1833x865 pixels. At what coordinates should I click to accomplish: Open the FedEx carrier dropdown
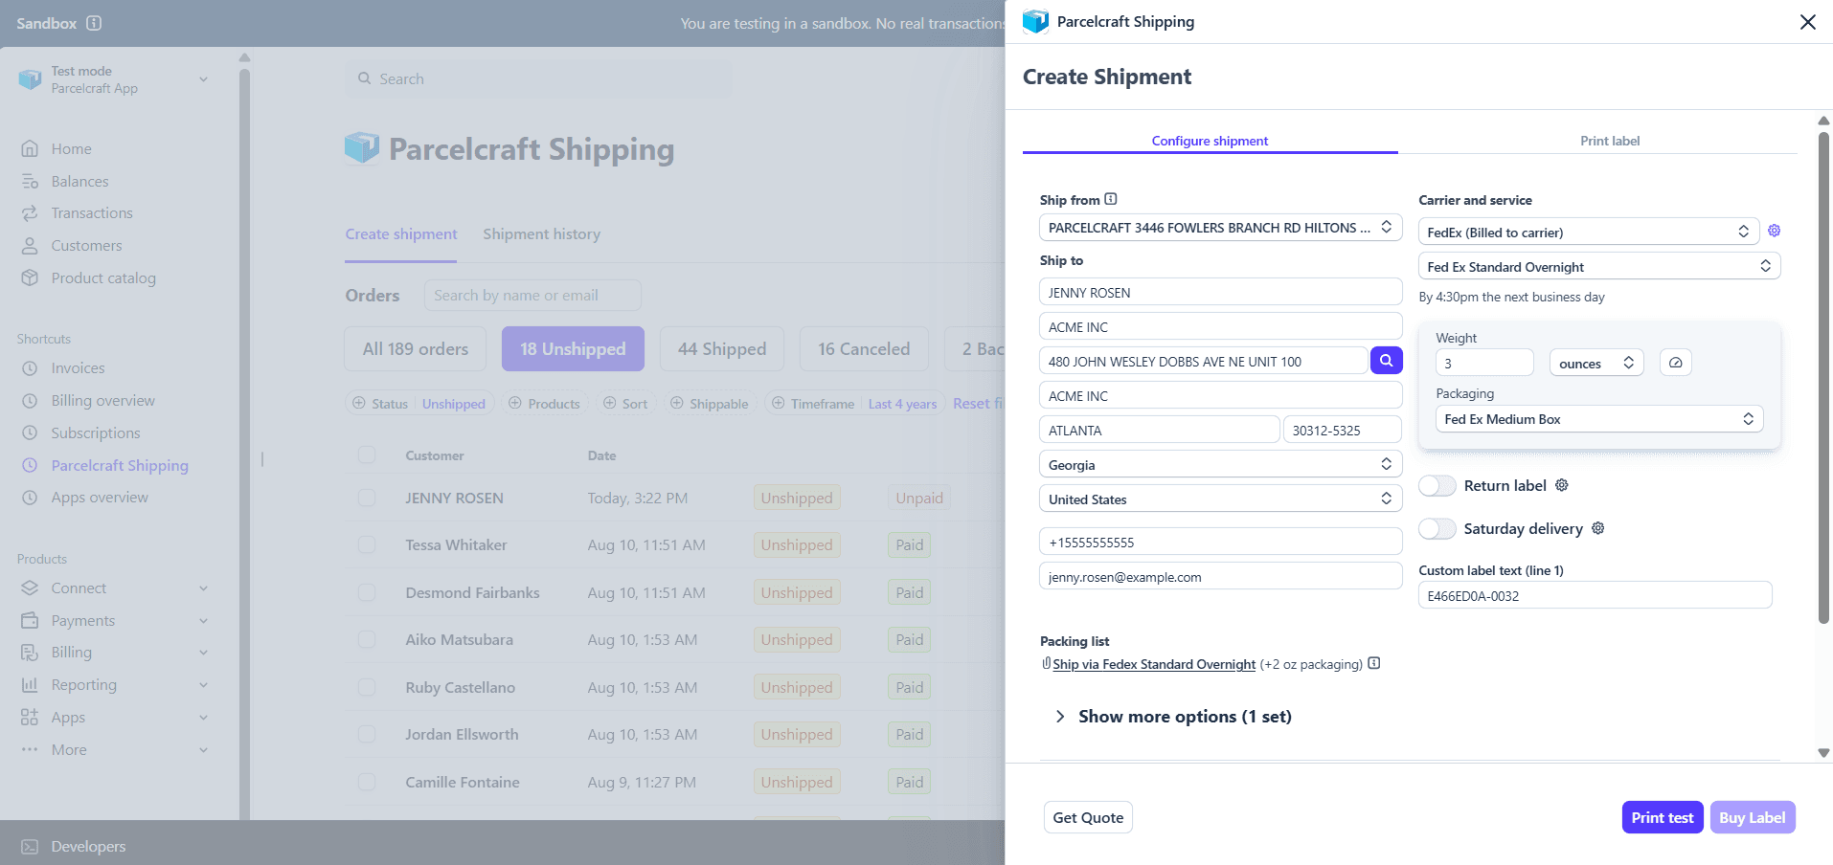[1589, 232]
